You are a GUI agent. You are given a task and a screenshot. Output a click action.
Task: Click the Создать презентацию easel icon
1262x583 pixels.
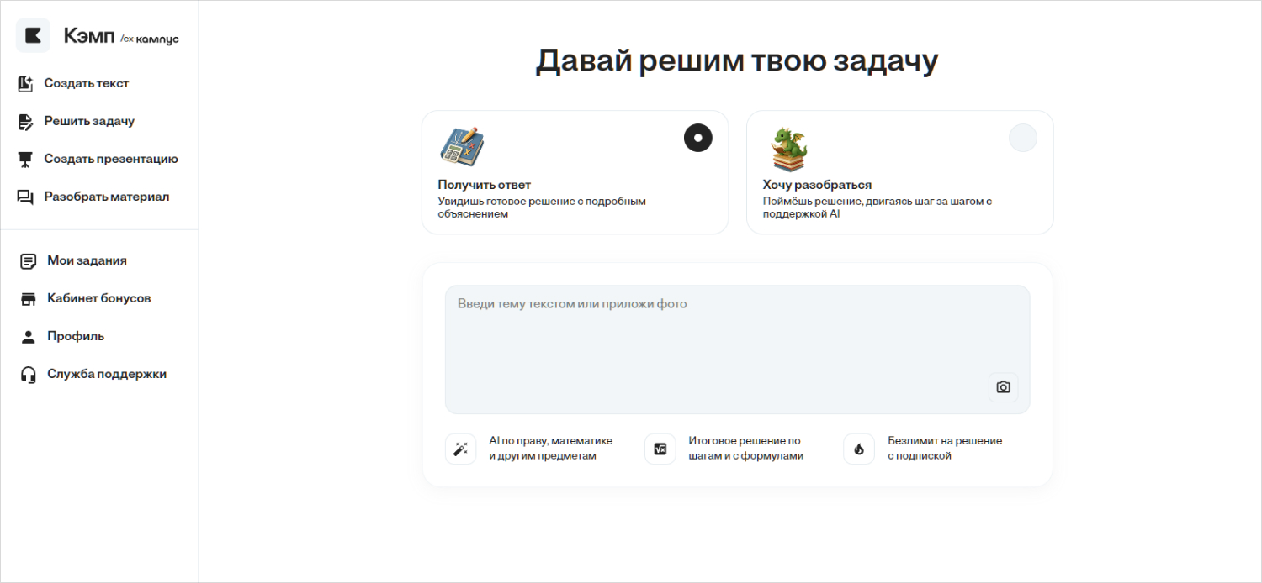[26, 160]
